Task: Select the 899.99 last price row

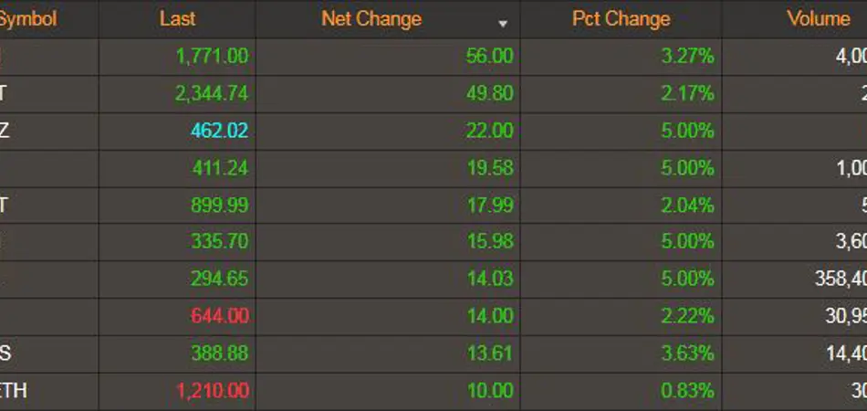Action: [x=219, y=205]
